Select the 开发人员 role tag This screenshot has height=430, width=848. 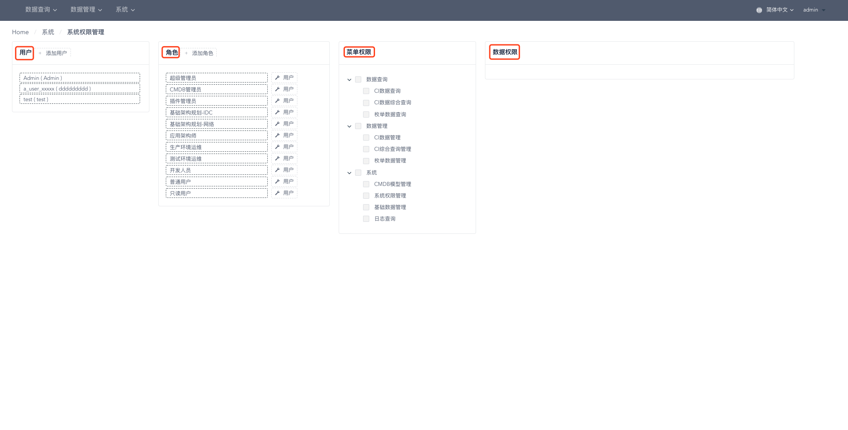[217, 170]
